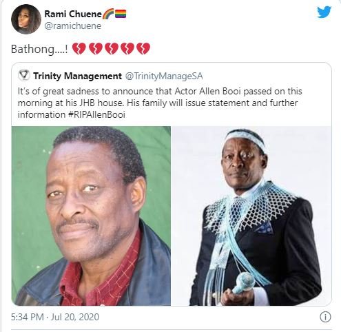The width and height of the screenshot is (341, 332).
Task: Open the left close-up portrait photo
Action: pyautogui.click(x=91, y=216)
